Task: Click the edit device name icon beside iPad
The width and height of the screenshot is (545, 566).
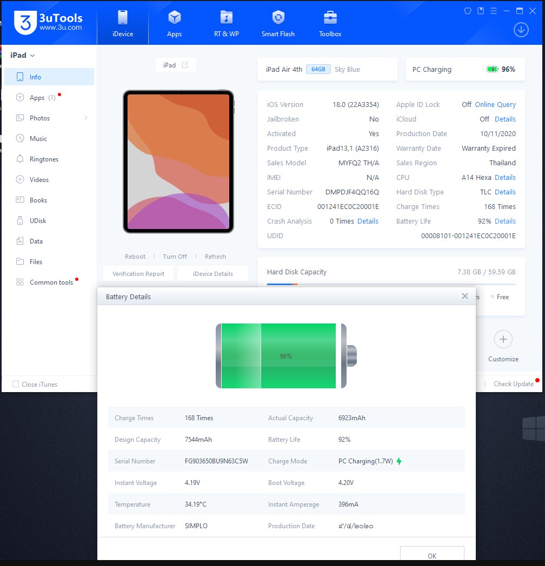Action: [x=185, y=65]
